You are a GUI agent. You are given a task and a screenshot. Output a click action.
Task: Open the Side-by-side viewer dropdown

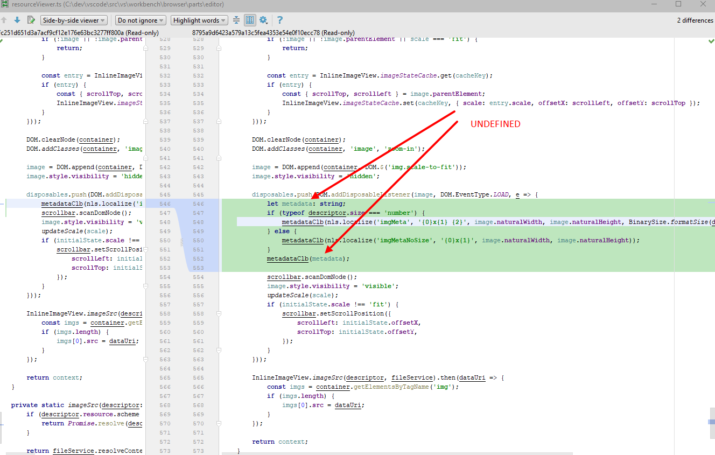(73, 20)
